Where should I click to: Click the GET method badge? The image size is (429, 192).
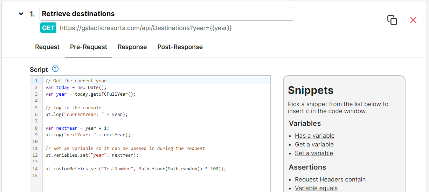pos(48,28)
